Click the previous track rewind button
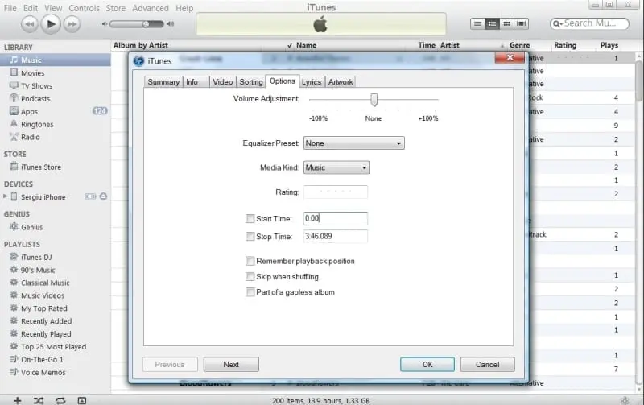This screenshot has height=405, width=644. tap(30, 24)
